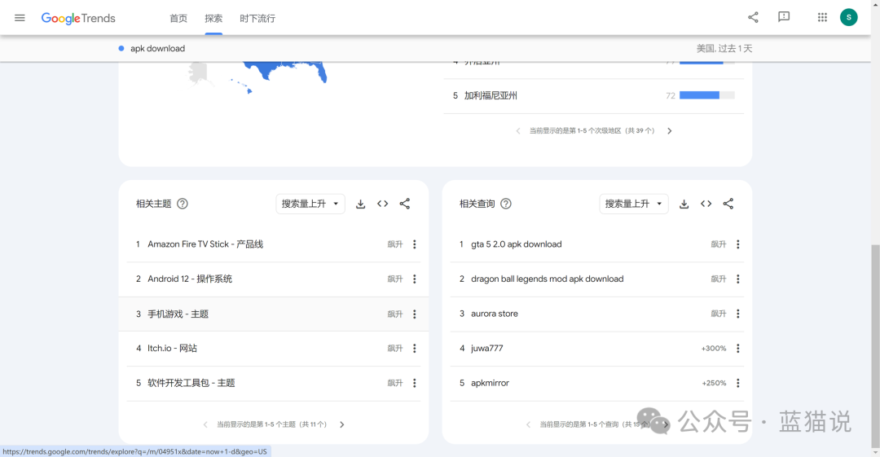Select the 探索 tab

213,19
